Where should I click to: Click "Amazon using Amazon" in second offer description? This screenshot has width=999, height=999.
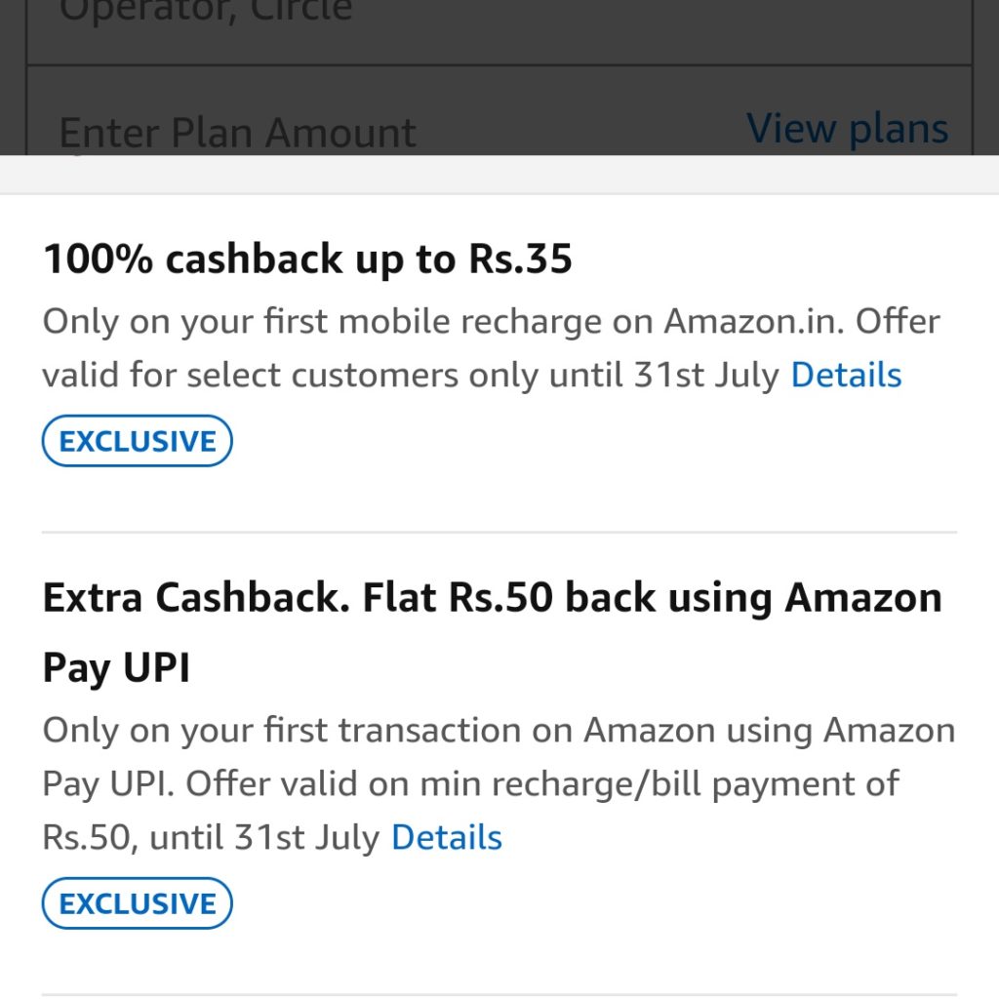click(769, 731)
